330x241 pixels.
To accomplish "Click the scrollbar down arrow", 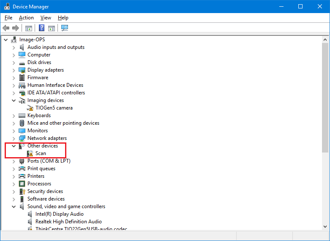I will 325,227.
